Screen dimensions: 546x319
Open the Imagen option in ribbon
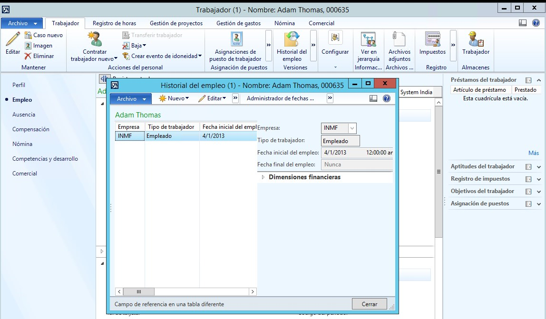point(39,46)
